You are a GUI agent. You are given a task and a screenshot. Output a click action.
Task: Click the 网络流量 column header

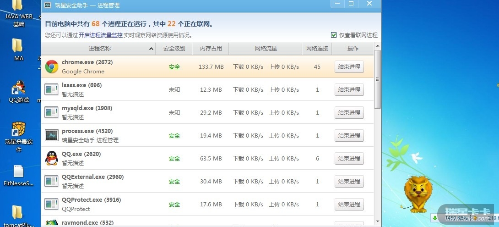click(266, 49)
